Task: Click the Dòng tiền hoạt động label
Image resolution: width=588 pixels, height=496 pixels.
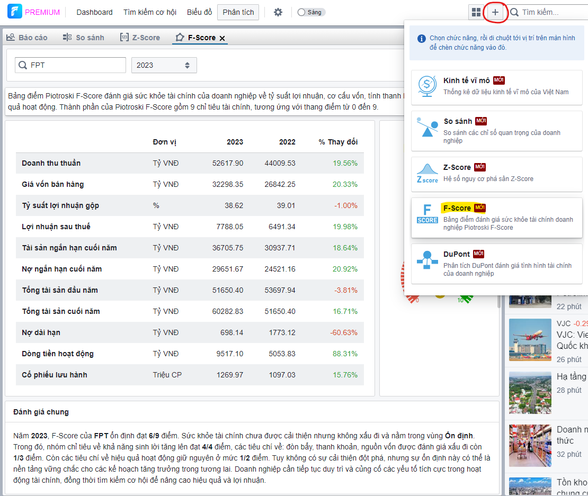Action: [x=58, y=354]
